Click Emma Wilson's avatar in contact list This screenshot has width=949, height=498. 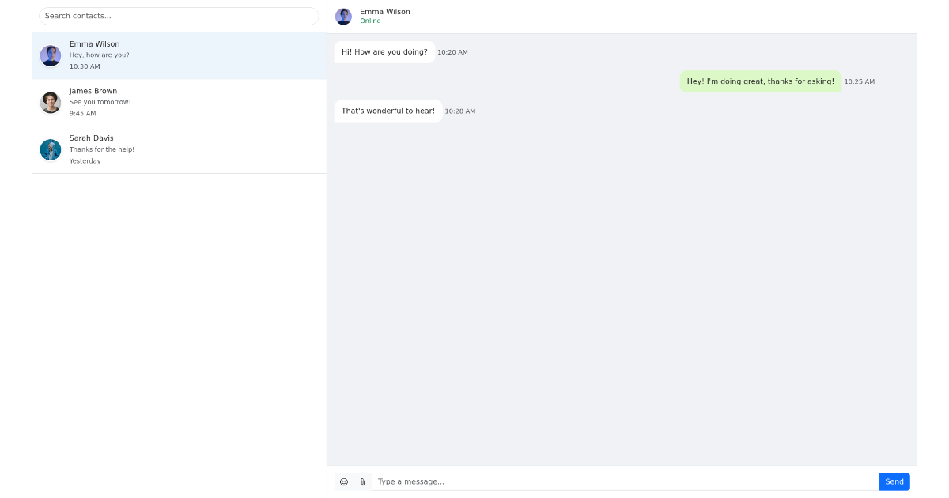pyautogui.click(x=51, y=55)
